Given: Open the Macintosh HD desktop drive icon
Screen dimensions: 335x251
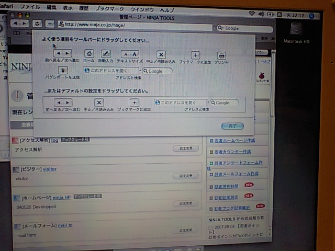Looking at the screenshot, I should (296, 29).
